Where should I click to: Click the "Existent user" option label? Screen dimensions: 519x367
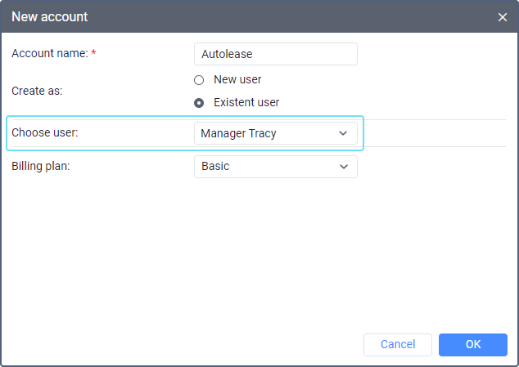coord(246,103)
